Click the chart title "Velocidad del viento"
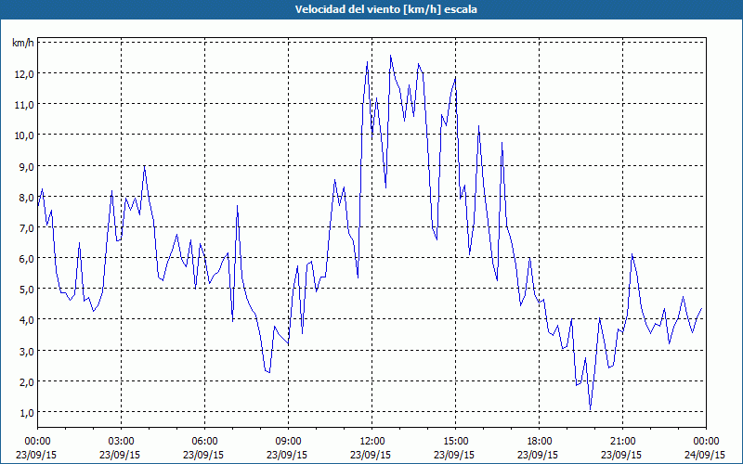 coord(371,9)
